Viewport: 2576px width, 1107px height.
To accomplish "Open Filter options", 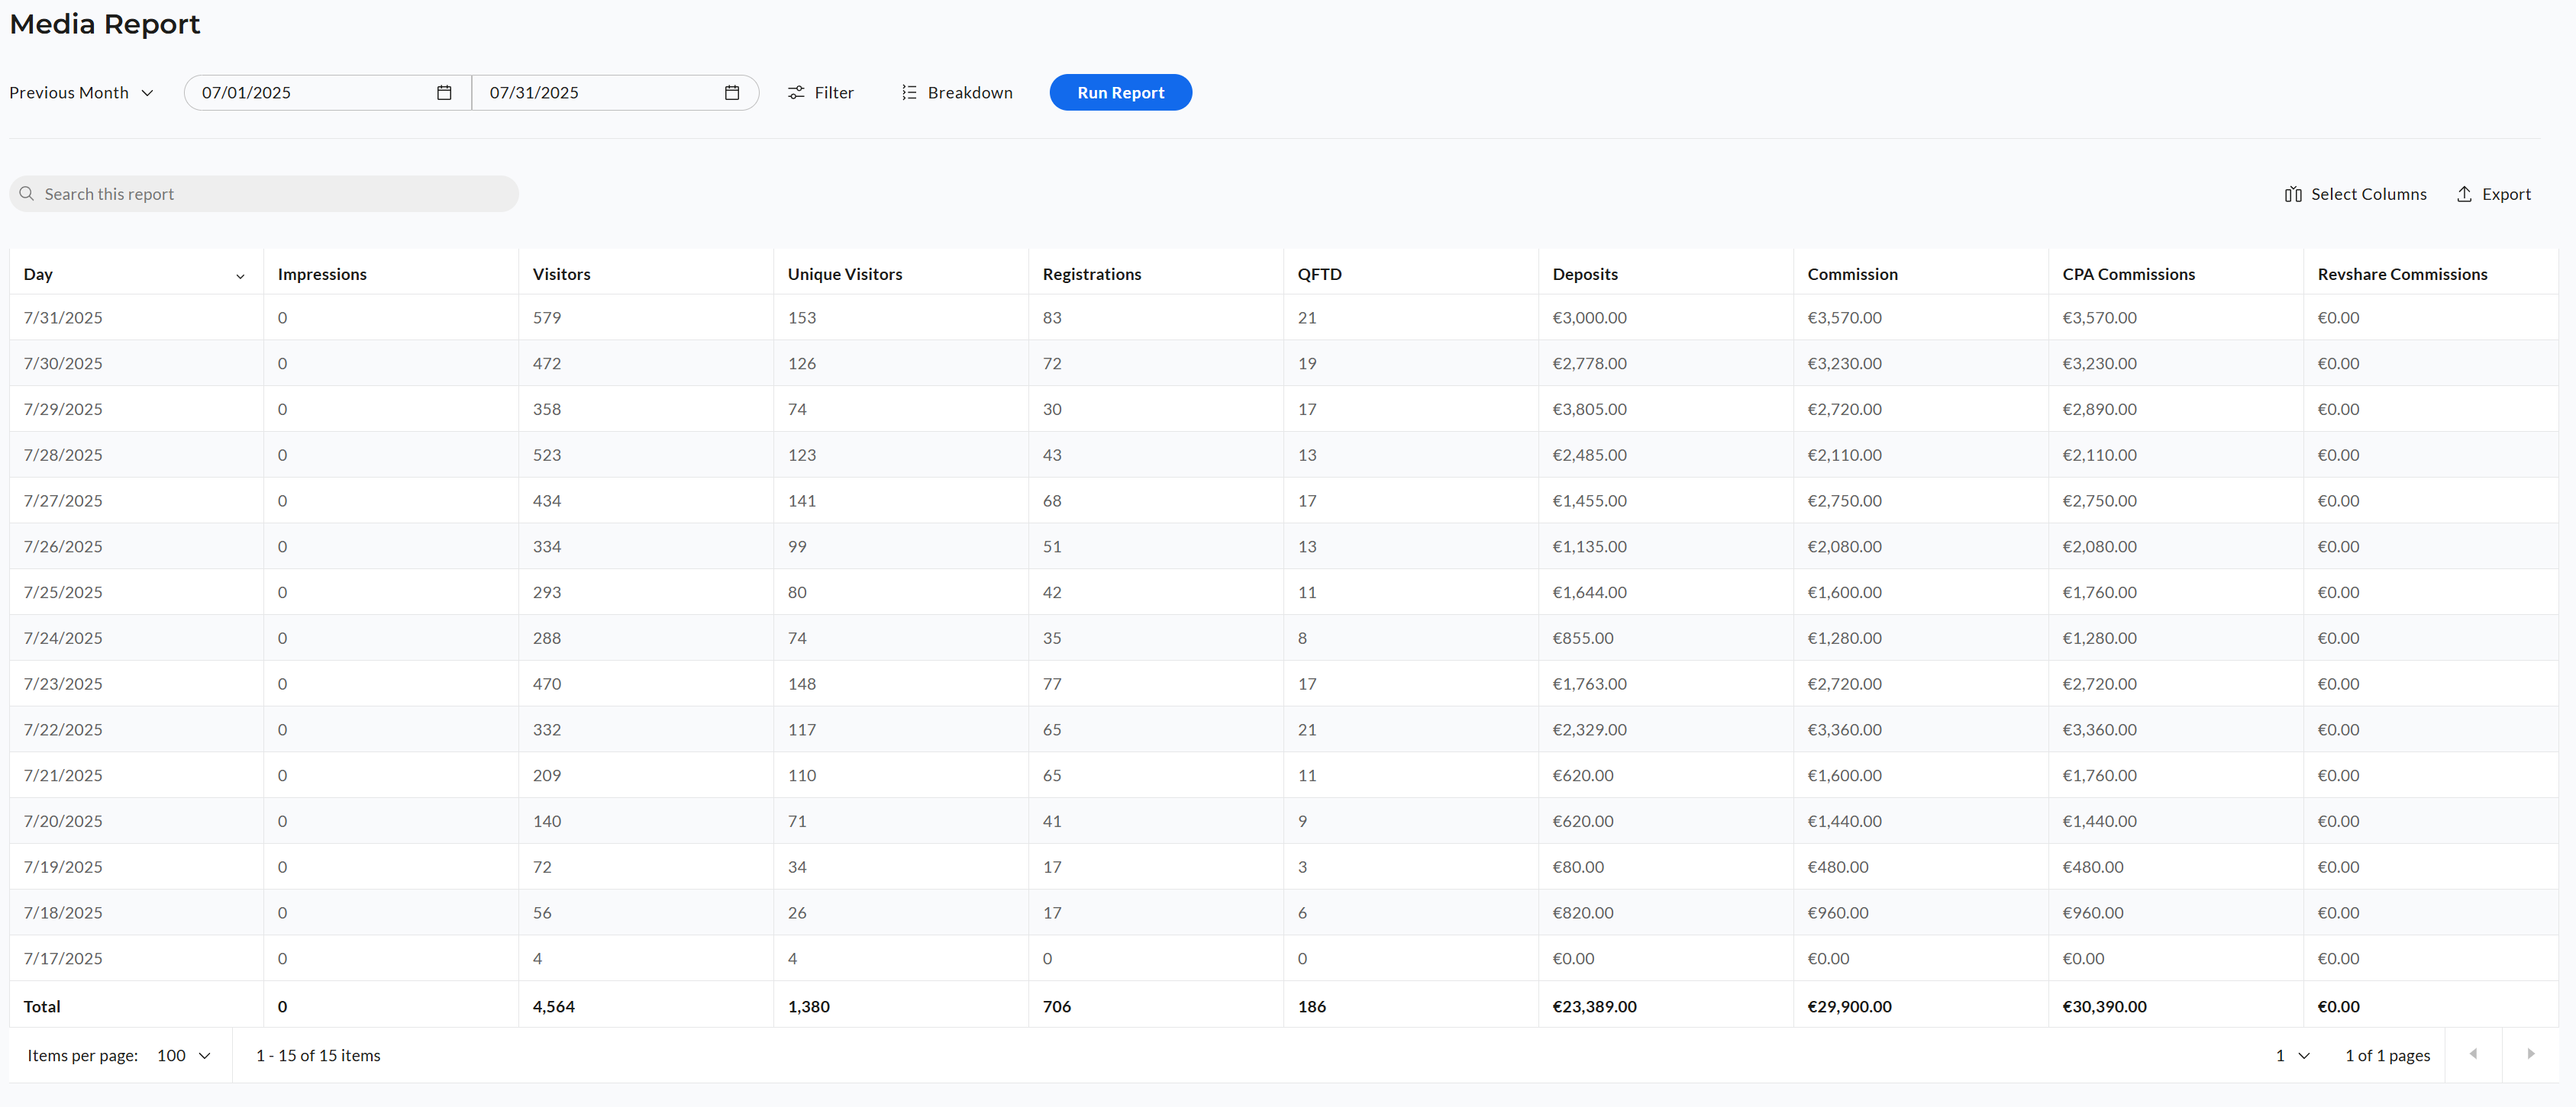I will pyautogui.click(x=820, y=93).
